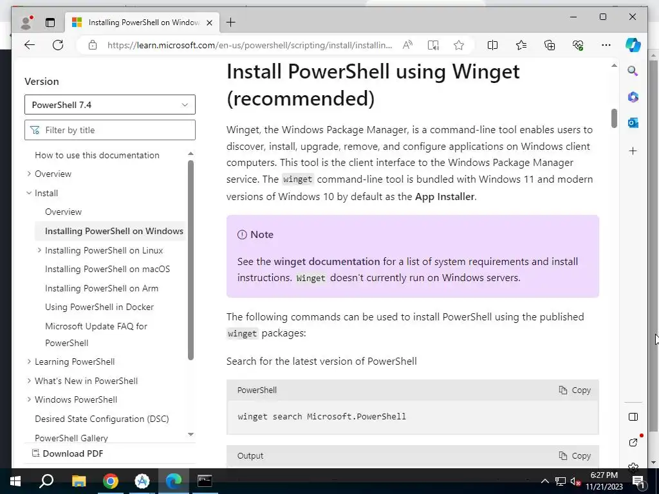Screen dimensions: 659x494
Task: Open File Explorer from taskbar
Action: [x=79, y=481]
